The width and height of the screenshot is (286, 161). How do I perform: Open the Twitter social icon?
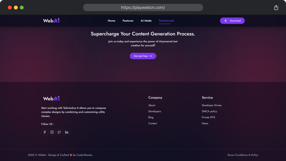tap(59, 132)
